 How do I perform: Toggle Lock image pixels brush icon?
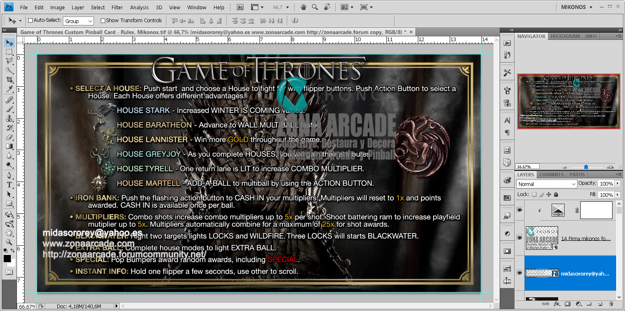(542, 194)
